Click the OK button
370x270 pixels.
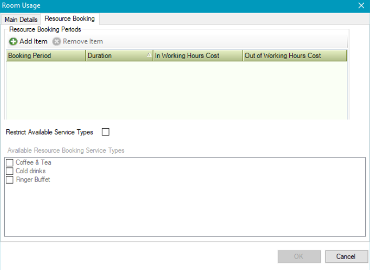[299, 256]
